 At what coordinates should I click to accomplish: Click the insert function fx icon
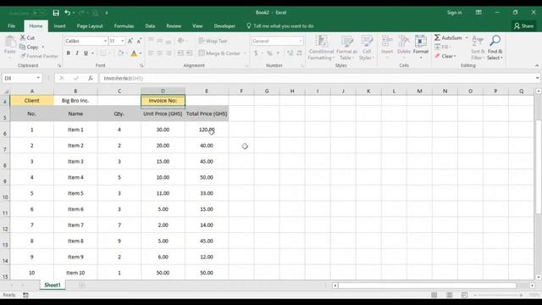(x=91, y=78)
